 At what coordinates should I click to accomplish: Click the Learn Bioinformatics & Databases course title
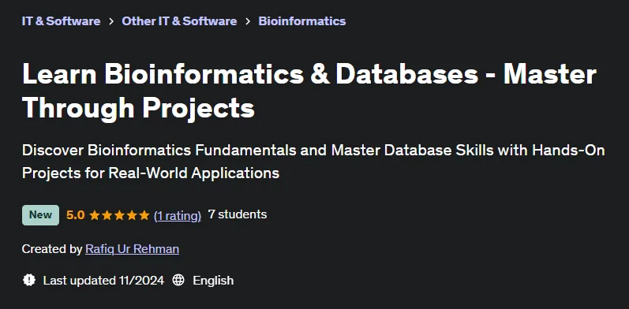click(309, 91)
